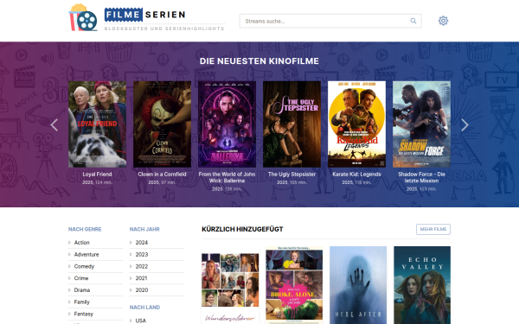Select the Crime genre
Screen dimensions: 519x324
click(x=81, y=278)
